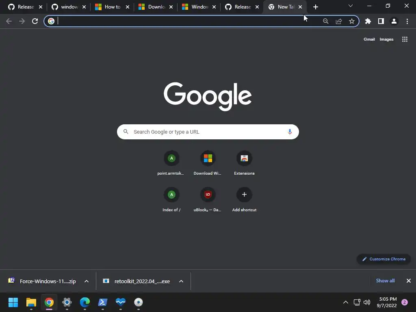Click Show all downloads
416x312 pixels.
click(385, 281)
